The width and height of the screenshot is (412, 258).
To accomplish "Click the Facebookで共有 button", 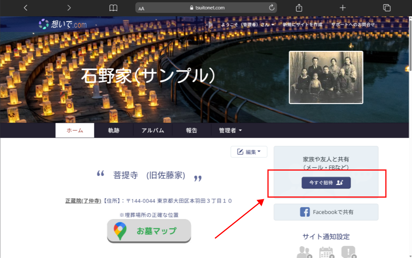I will [x=326, y=212].
